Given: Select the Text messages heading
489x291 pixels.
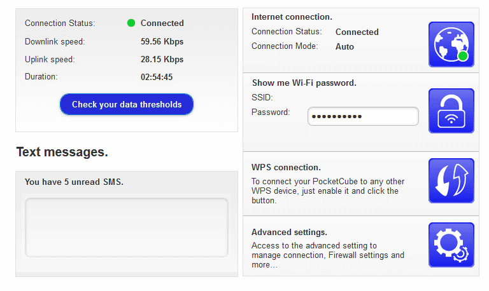Looking at the screenshot, I should point(62,152).
